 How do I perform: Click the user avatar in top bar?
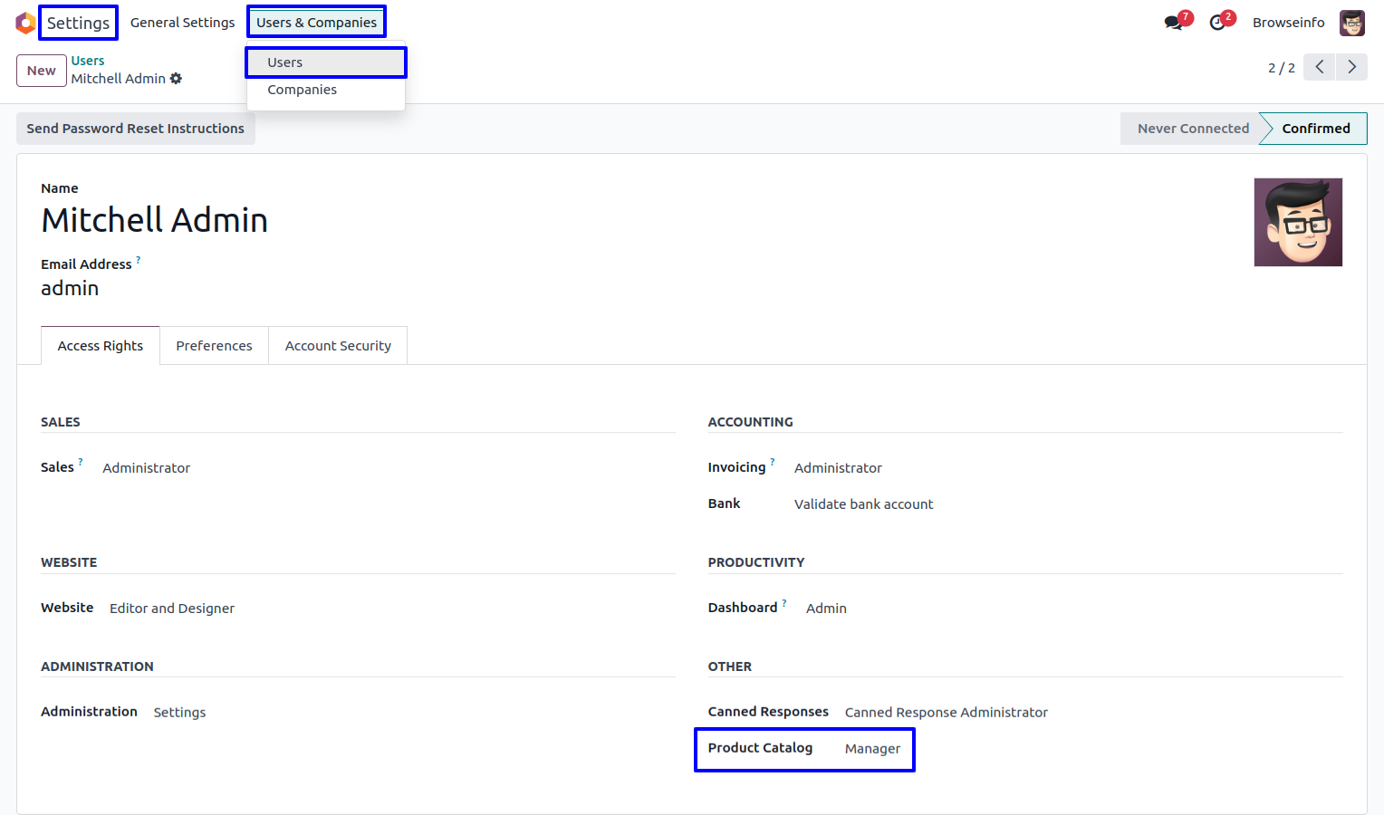tap(1351, 23)
